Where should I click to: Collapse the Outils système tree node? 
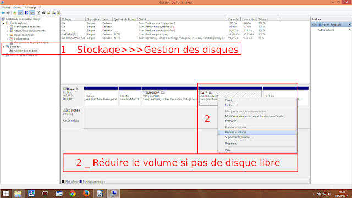click(x=3, y=23)
